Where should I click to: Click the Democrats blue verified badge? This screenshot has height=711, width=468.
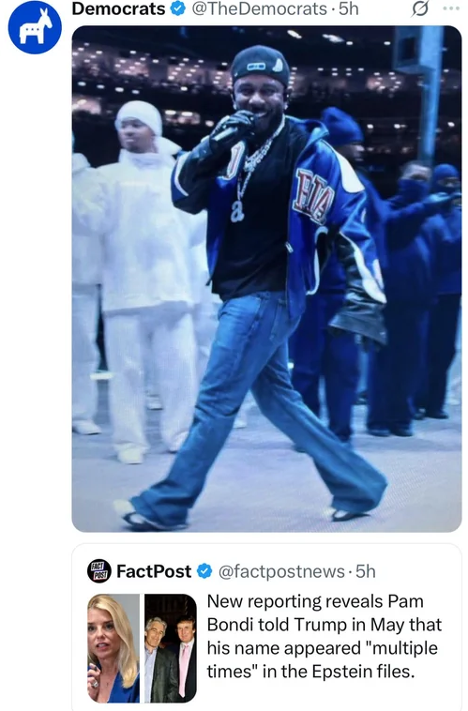click(x=177, y=8)
